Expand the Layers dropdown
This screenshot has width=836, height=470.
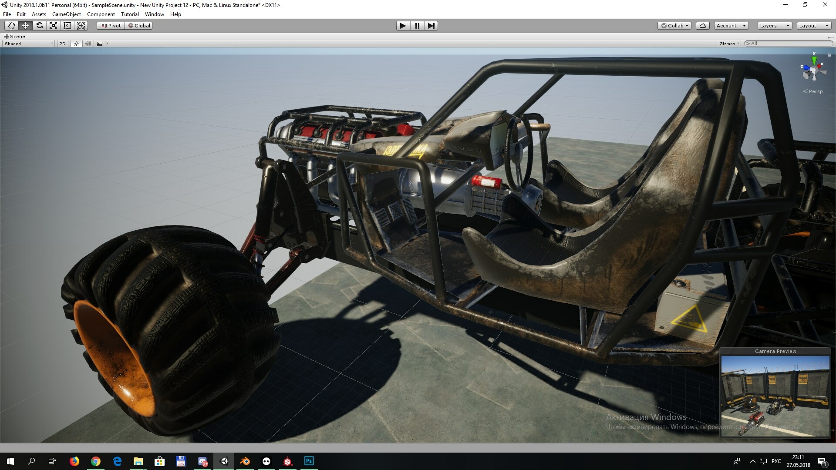point(774,26)
